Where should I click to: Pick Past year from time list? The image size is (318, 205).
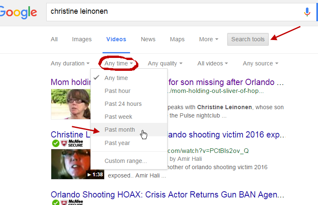(117, 143)
